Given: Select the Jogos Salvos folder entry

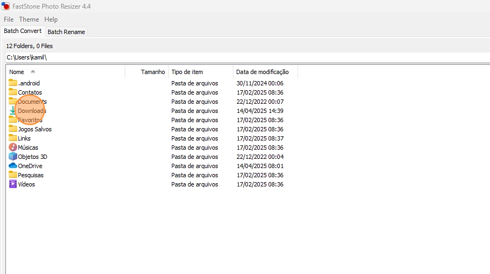Looking at the screenshot, I should click(35, 129).
